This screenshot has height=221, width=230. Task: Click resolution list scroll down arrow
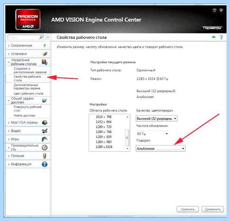[x=127, y=149]
